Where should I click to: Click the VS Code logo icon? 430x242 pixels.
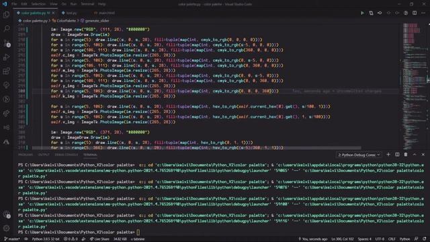click(5, 4)
